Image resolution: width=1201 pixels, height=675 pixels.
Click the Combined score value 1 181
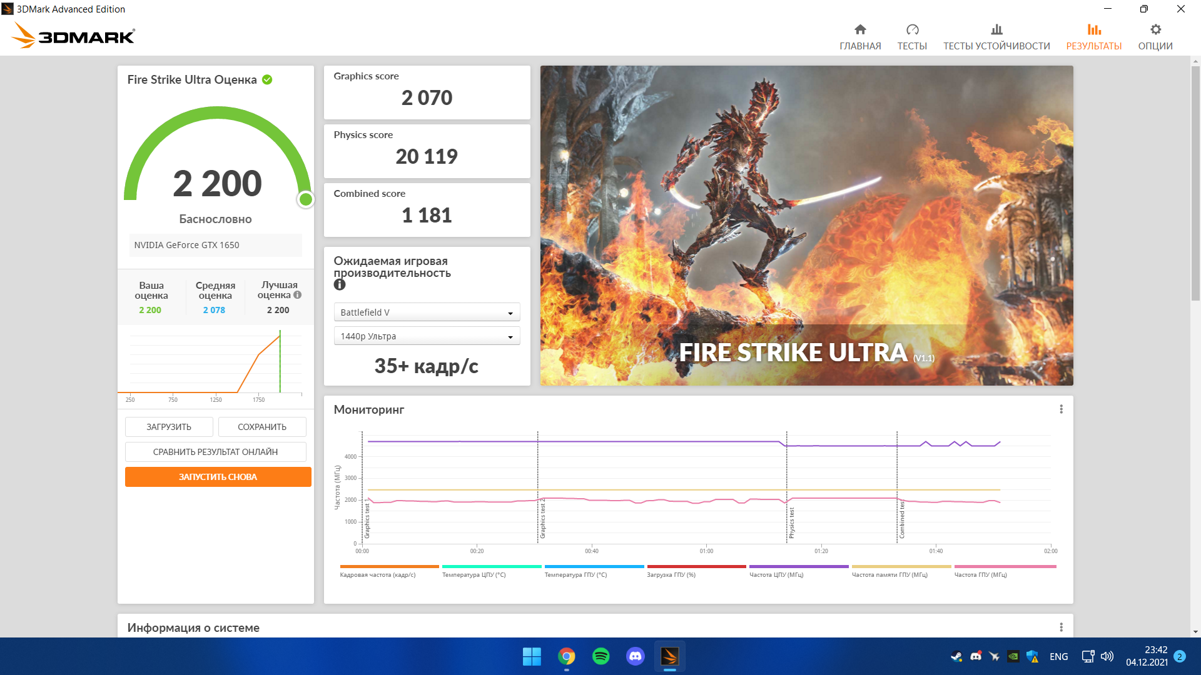pos(427,216)
